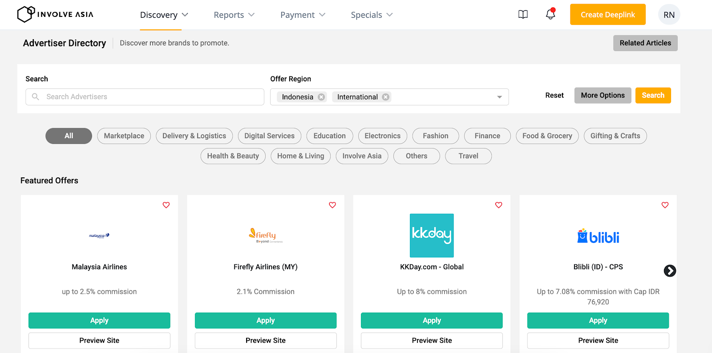The height and width of the screenshot is (353, 712).
Task: Remove the International region tag
Action: point(386,97)
